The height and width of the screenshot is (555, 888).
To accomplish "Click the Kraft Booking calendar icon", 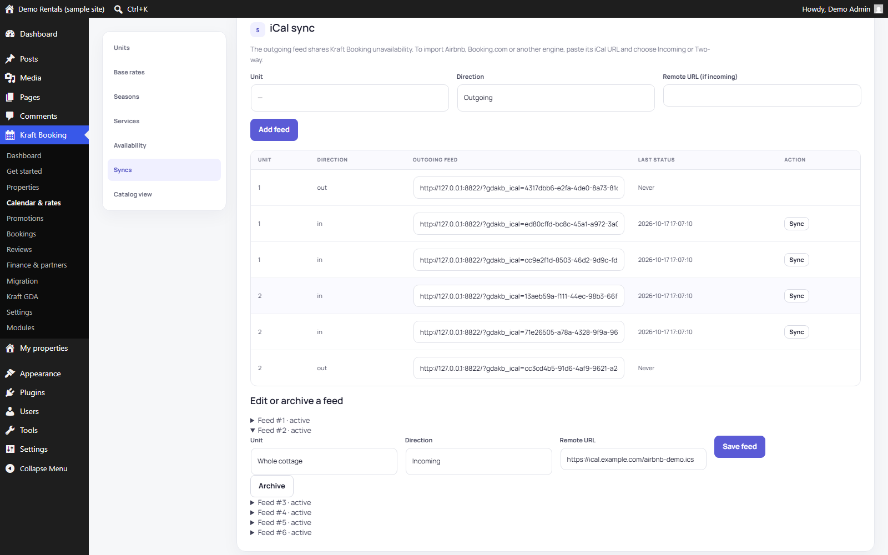I will point(10,135).
